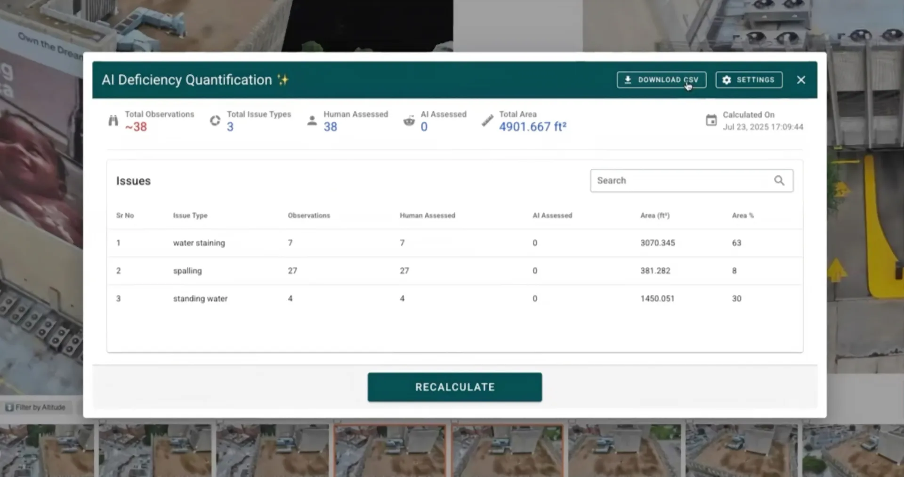Click the 3070.345 area value
Viewport: 904px width, 477px height.
657,243
